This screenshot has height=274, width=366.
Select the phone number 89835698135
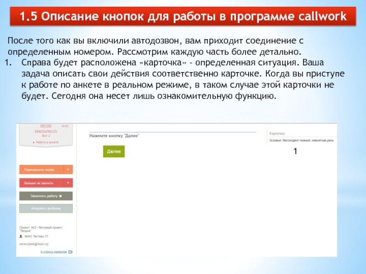tap(46, 132)
